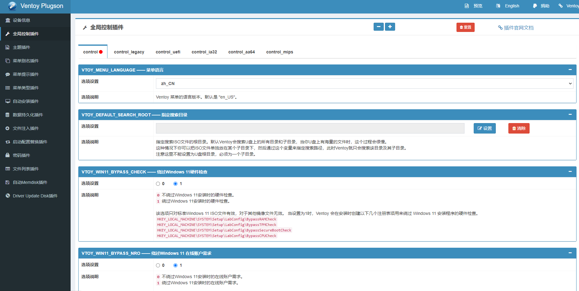Collapse all panels with minus button
The height and width of the screenshot is (291, 579).
379,27
